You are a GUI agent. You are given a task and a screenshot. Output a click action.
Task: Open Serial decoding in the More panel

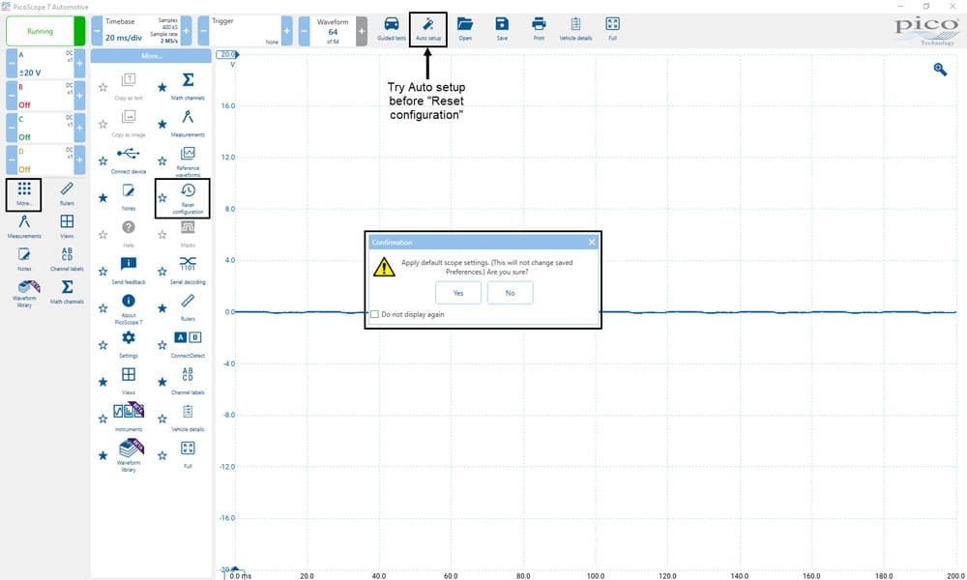click(x=188, y=271)
